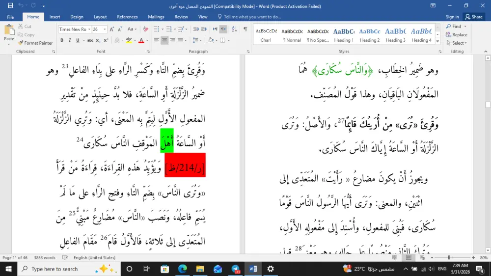Screen dimensions: 491x276
Task: Increase paragraph indent
Action: (204, 29)
